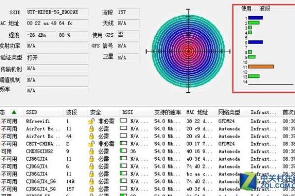This screenshot has width=295, height=196.
Task: Click the strength field showing -26 dBm
Action: (x=41, y=35)
